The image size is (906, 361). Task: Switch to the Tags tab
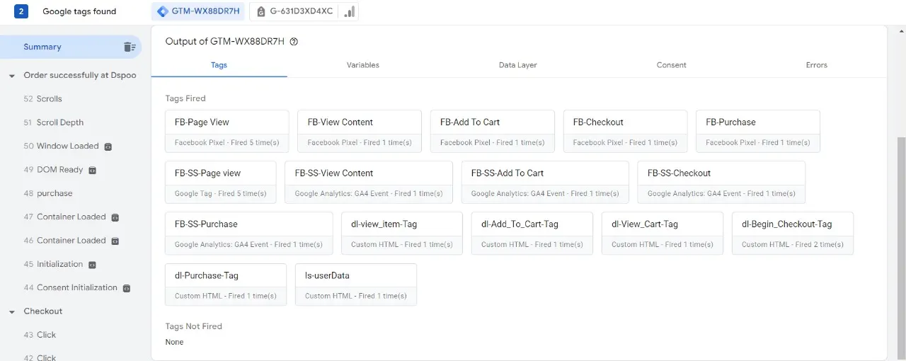point(219,65)
